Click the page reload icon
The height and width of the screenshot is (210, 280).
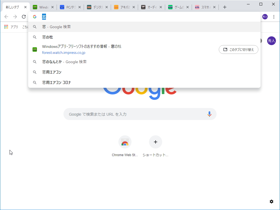24,17
